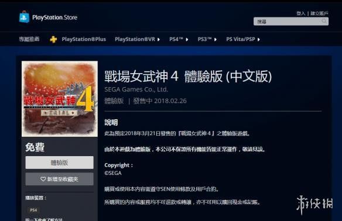This screenshot has width=342, height=221.
Task: Open the PlayStation®VR menu
Action: (135, 39)
